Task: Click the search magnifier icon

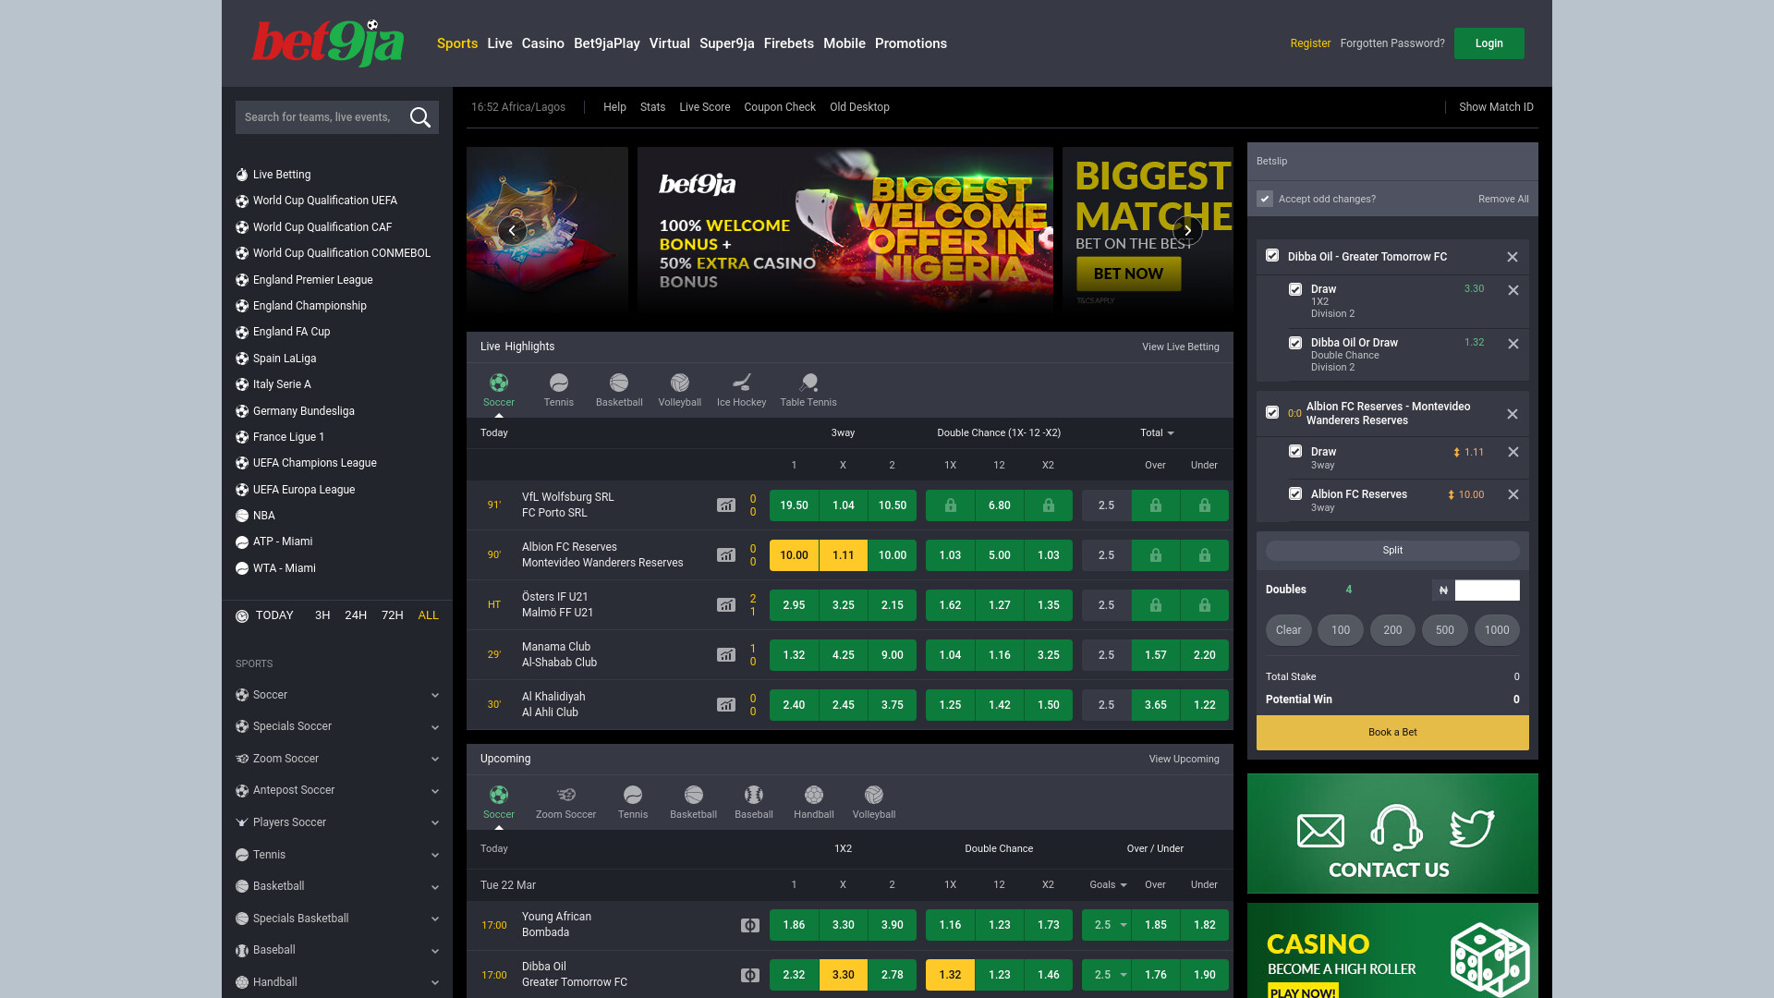Action: click(420, 117)
